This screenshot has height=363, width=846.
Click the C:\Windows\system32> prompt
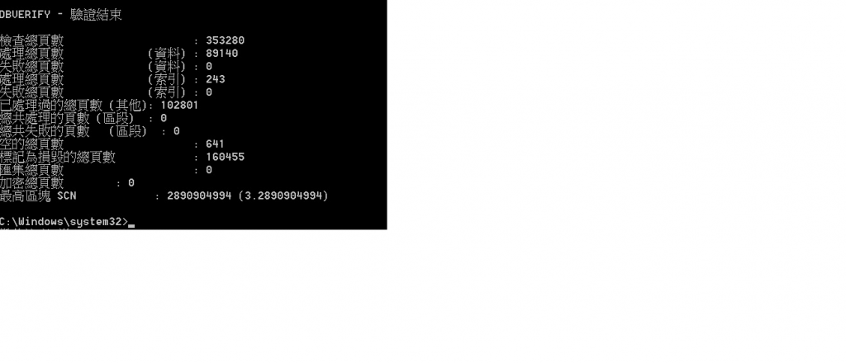pos(64,221)
